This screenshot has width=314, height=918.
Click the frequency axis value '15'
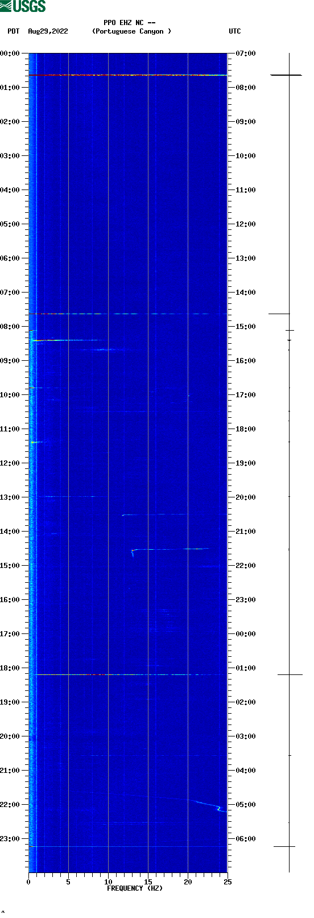(148, 882)
